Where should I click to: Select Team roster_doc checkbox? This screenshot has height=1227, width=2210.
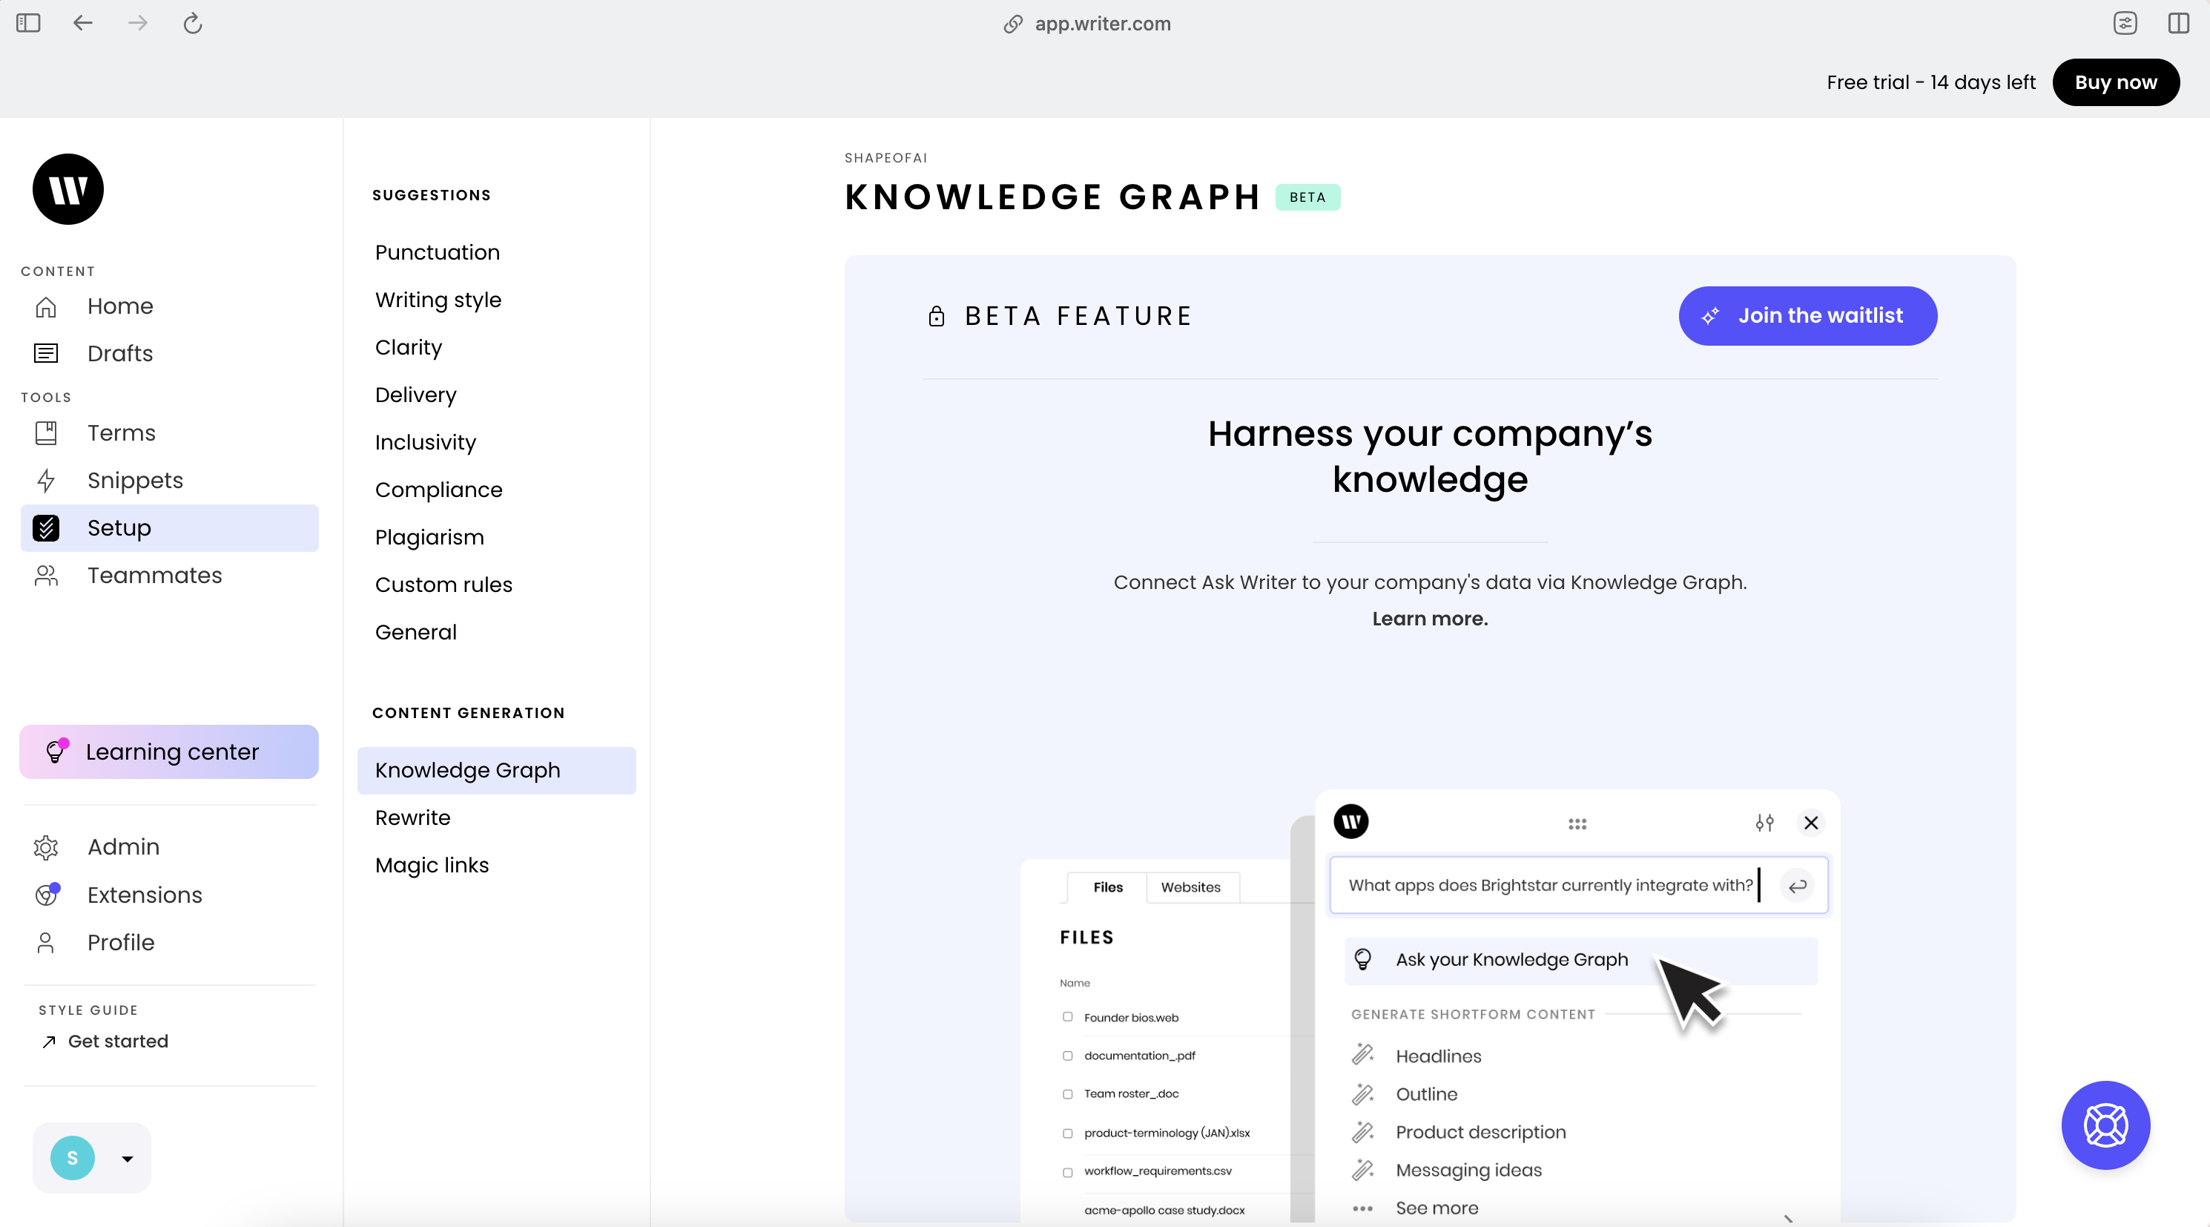(x=1067, y=1094)
